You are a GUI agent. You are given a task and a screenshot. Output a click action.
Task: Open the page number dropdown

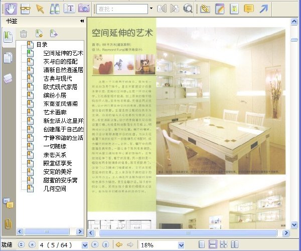[85, 245]
